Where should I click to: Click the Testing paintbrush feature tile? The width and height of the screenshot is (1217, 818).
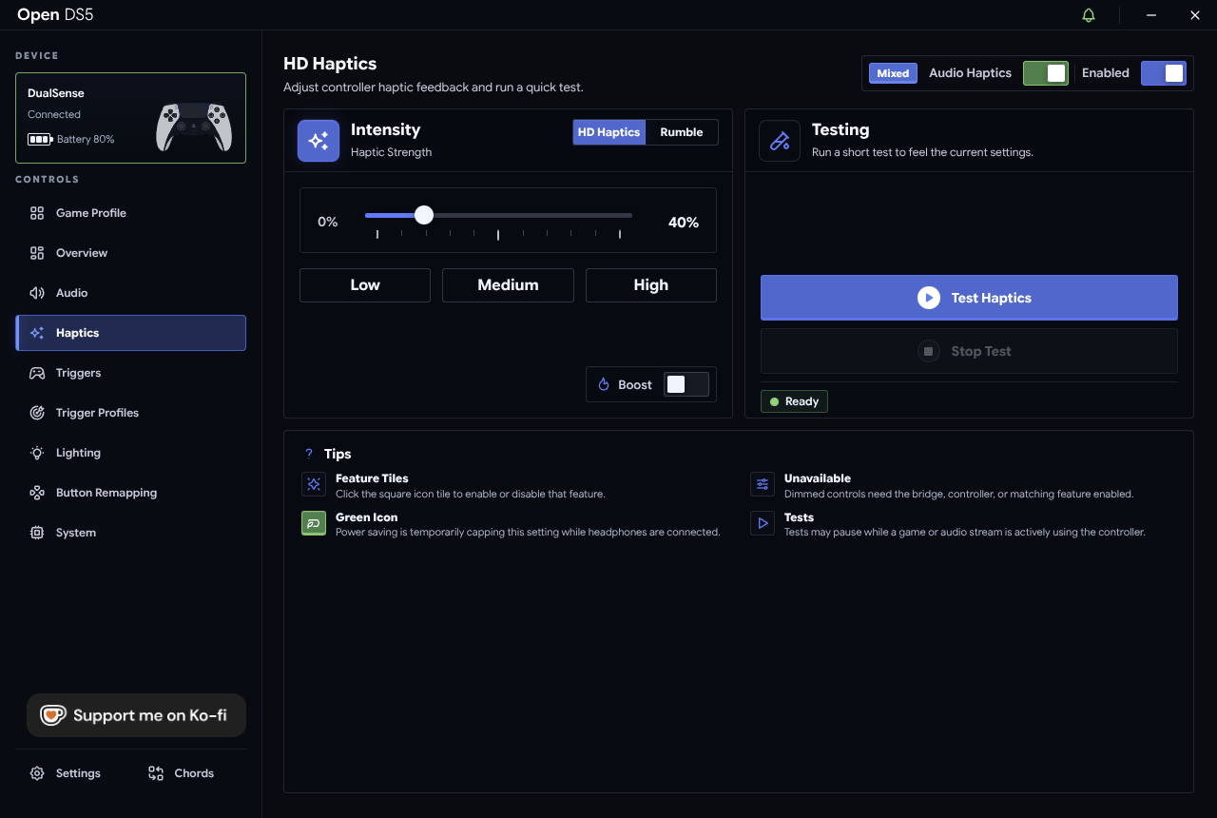click(780, 141)
